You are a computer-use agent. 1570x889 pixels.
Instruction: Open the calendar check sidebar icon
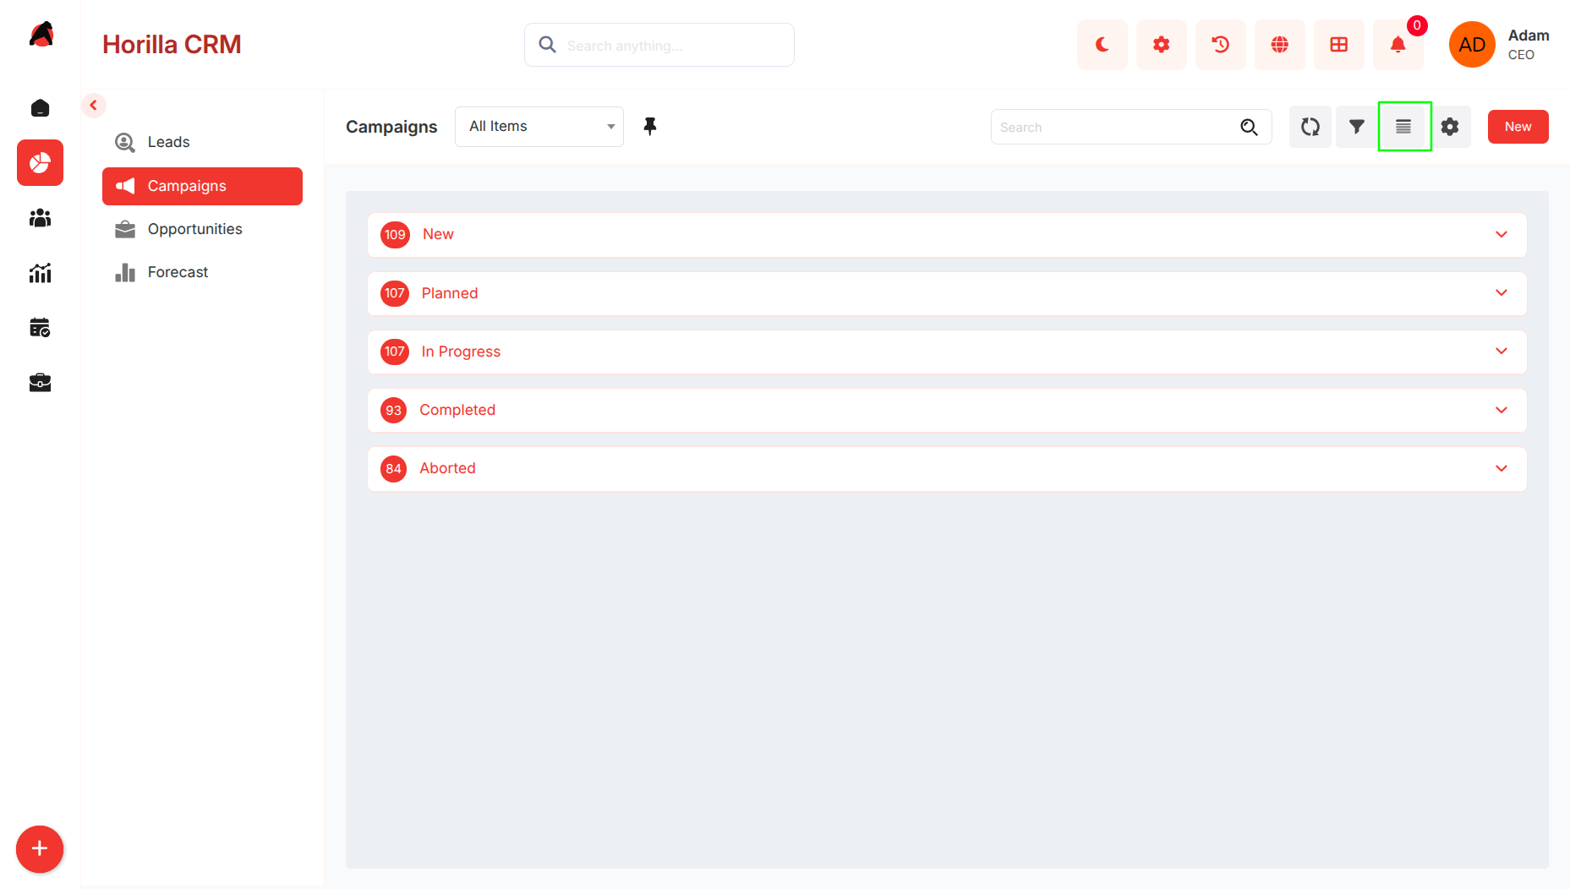(x=40, y=327)
